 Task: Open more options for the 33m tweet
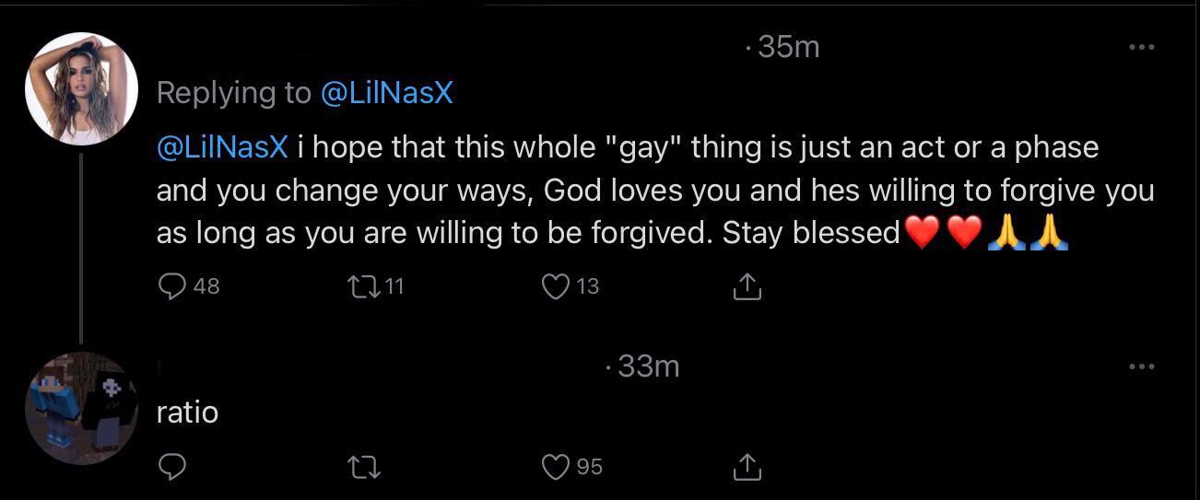click(1141, 367)
